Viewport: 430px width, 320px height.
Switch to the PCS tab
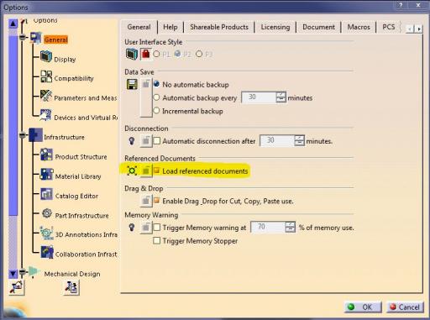[x=389, y=27]
